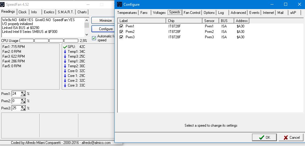Click the log box scroll down arrow
This screenshot has height=146, width=305.
click(x=87, y=35)
